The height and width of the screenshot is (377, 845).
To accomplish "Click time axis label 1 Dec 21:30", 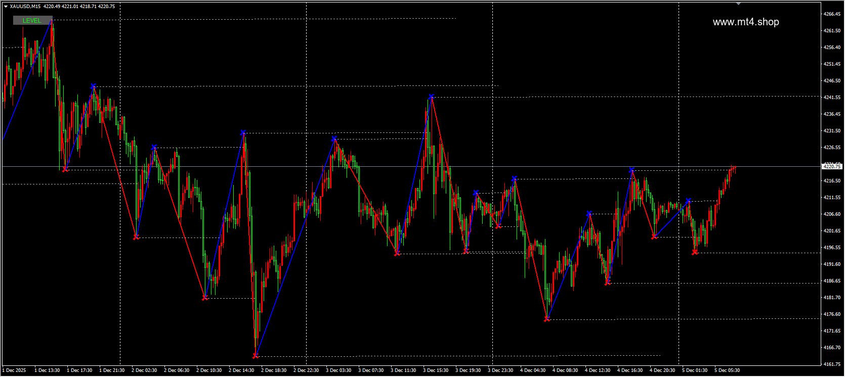I will (112, 370).
